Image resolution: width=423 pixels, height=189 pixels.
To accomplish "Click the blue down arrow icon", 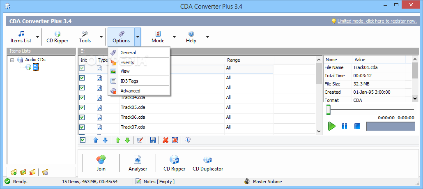I will click(x=105, y=140).
